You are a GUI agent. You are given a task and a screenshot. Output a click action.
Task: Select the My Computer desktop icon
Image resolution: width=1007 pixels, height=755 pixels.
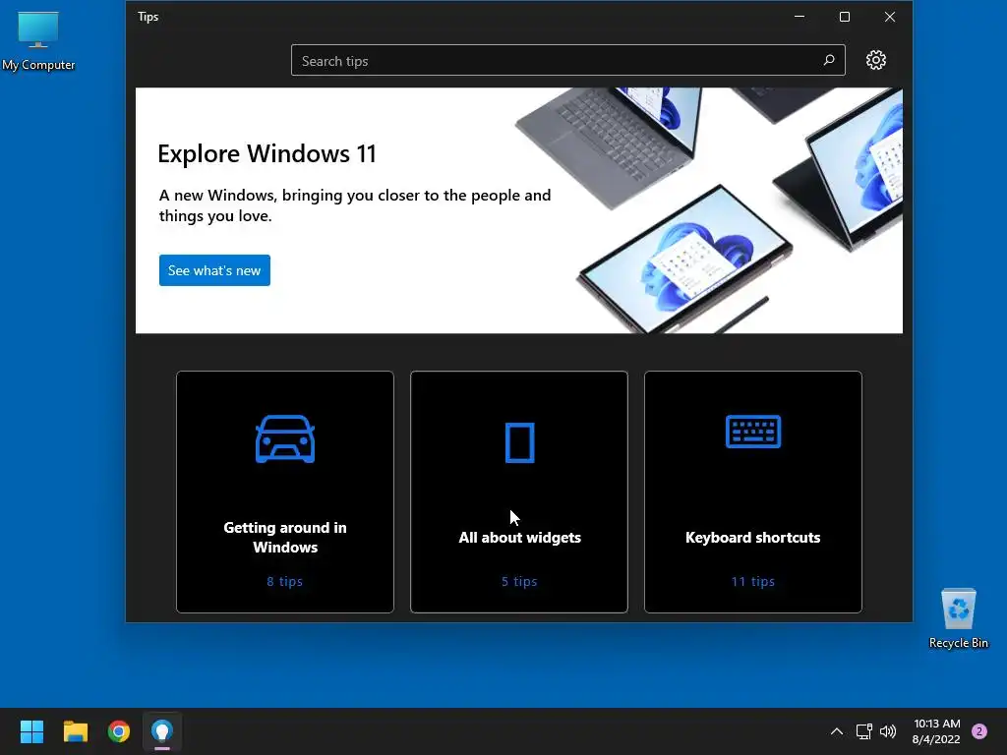[x=38, y=40]
